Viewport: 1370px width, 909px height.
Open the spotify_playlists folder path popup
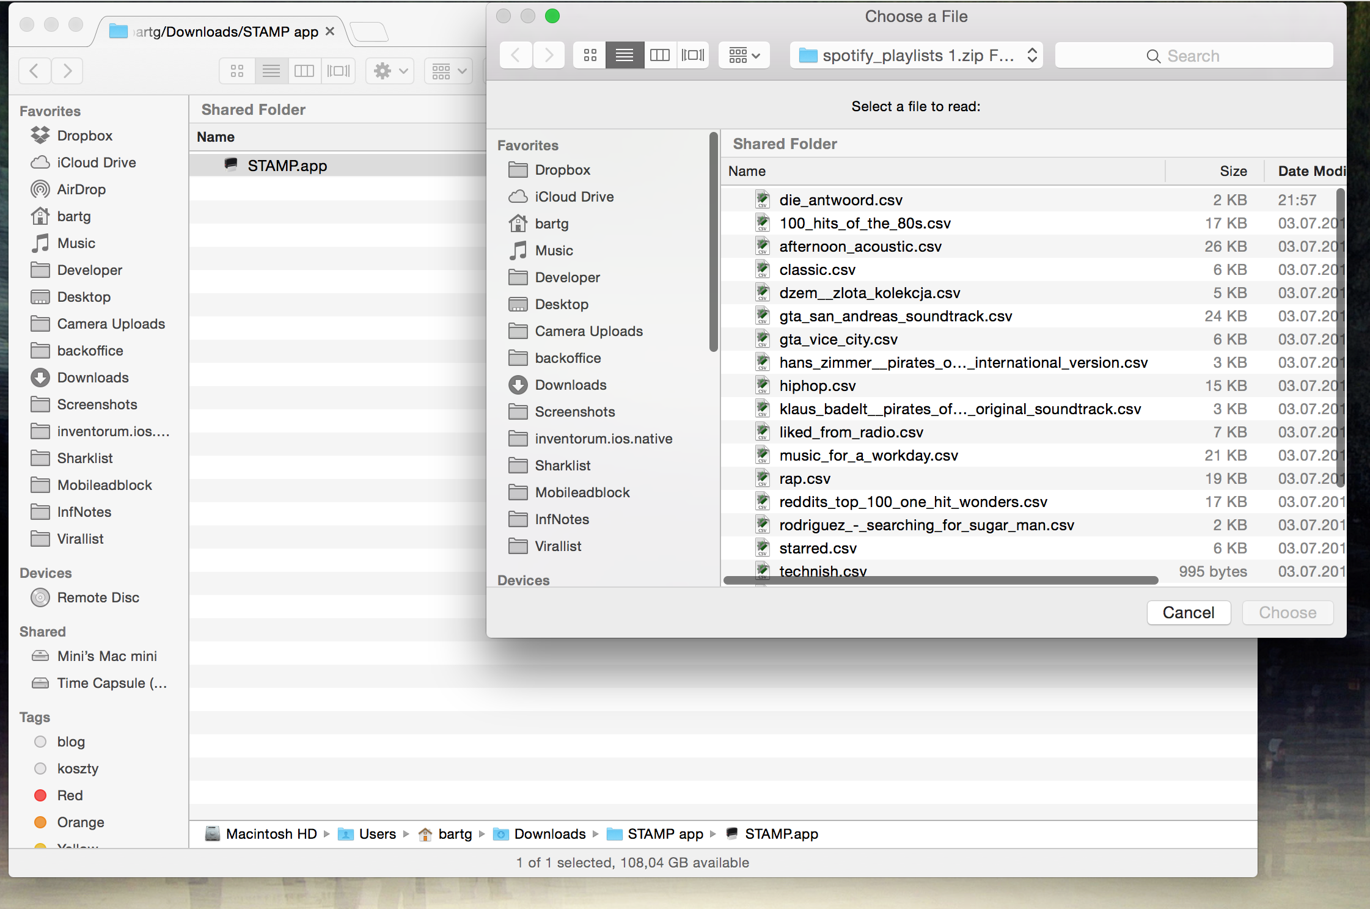[x=916, y=56]
